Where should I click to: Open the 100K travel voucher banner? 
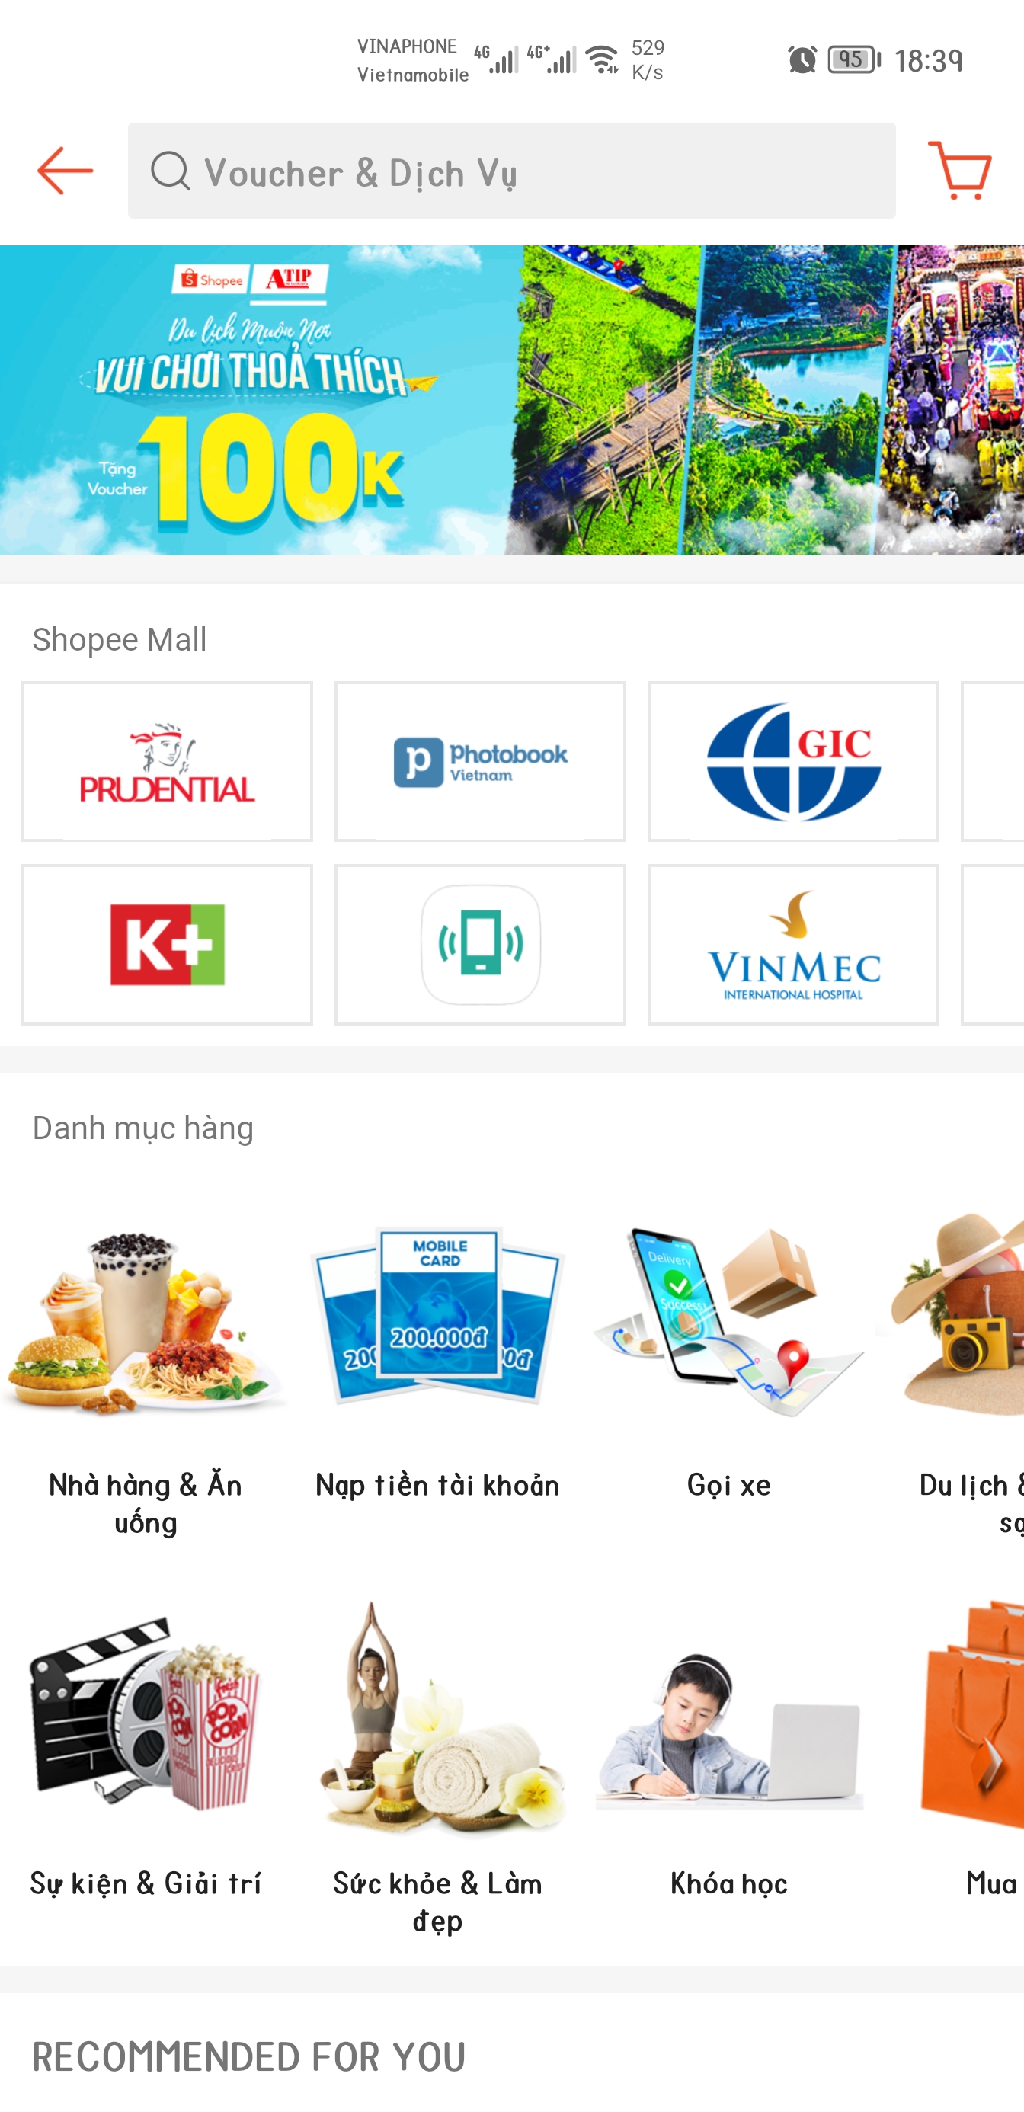(511, 400)
